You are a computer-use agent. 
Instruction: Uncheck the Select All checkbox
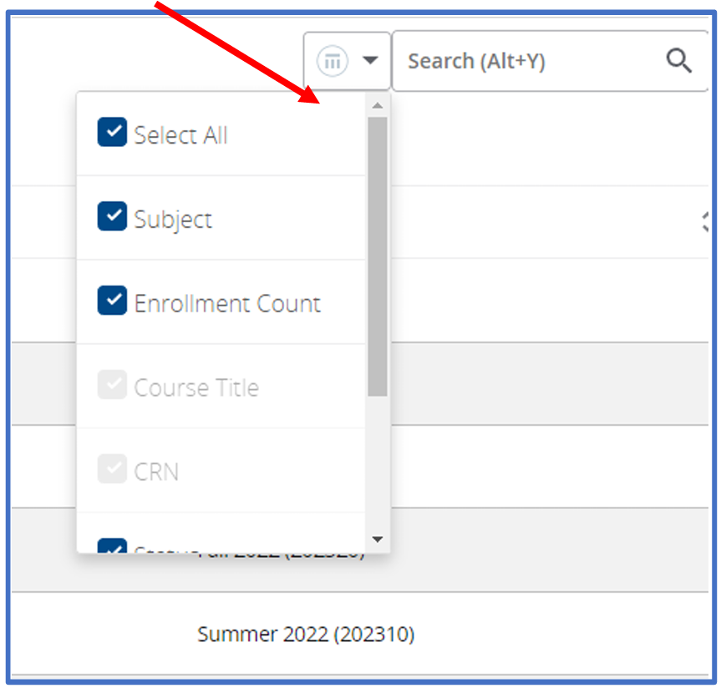click(112, 133)
